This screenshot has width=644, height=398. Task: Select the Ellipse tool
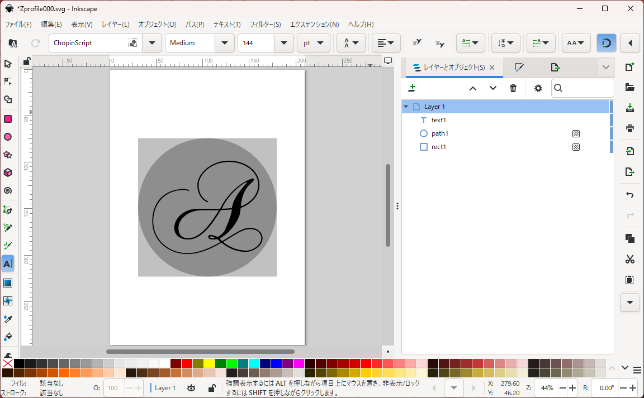click(8, 137)
